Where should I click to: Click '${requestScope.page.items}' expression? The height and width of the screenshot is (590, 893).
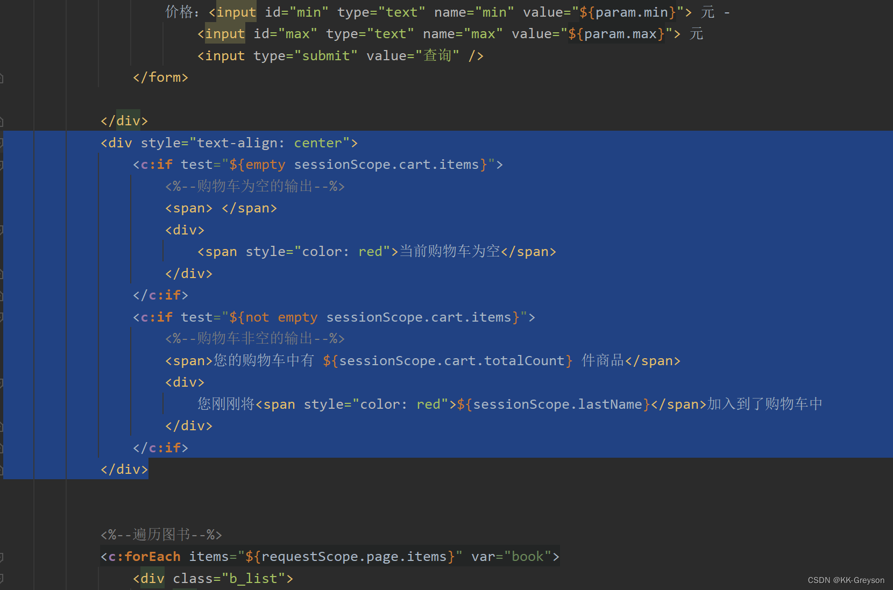(x=350, y=557)
